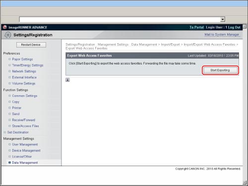Screen dimensions: 248x186
Task: Go to Common Settings under Function Settings
Action: click(25, 96)
